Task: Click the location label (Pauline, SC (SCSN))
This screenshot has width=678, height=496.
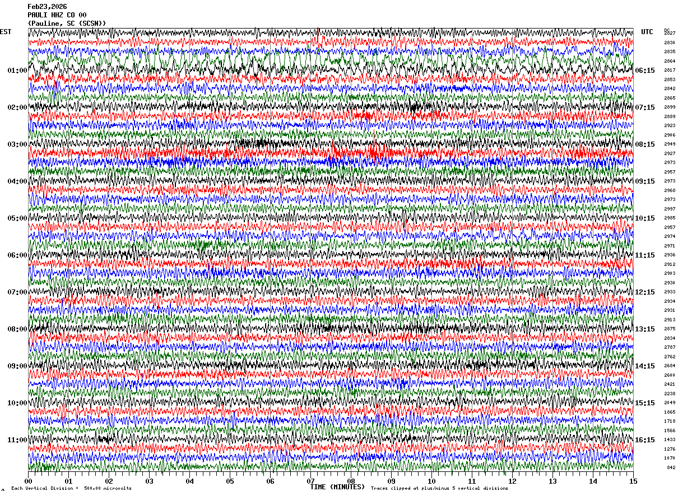Action: click(67, 24)
